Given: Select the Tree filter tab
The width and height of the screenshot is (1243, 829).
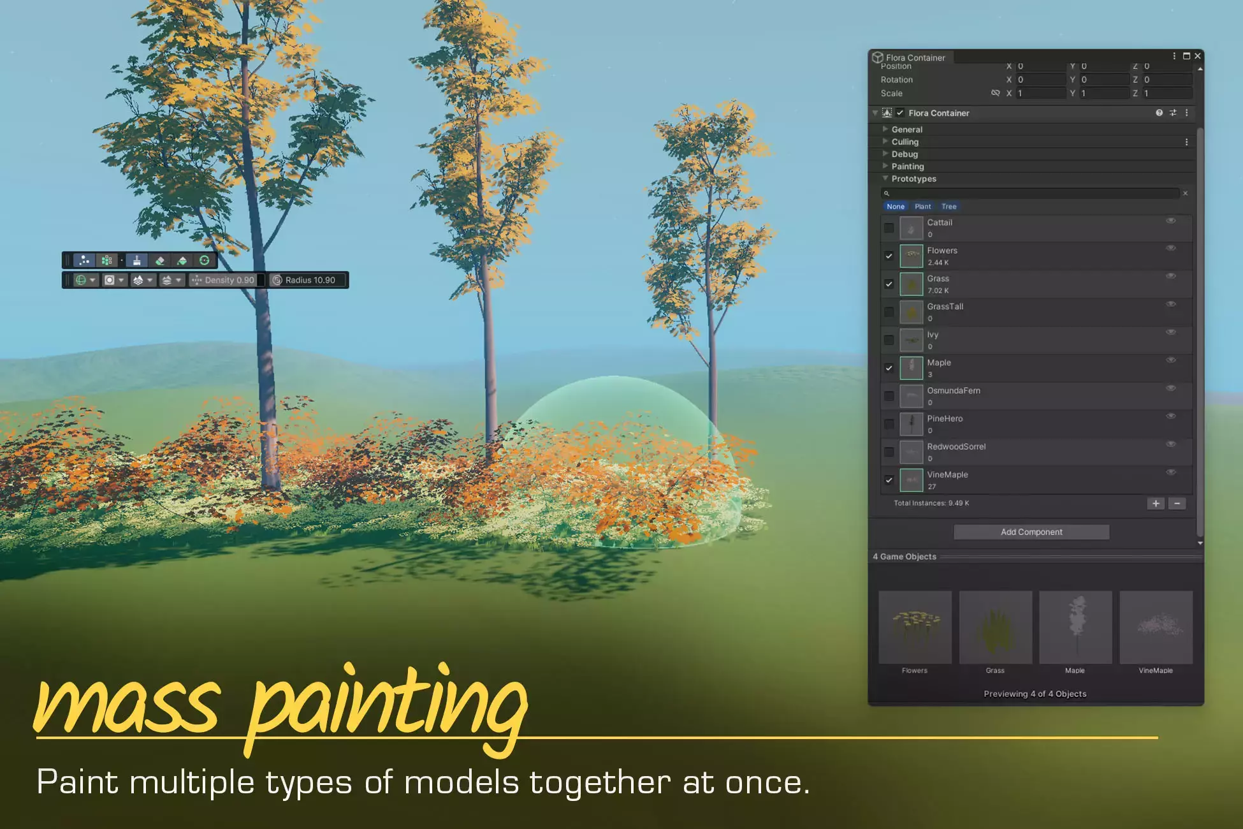Looking at the screenshot, I should (949, 207).
